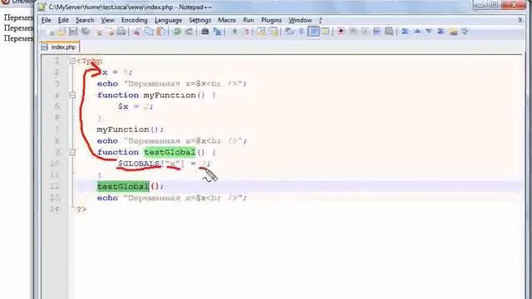
Task: Collapse the <?php fold marker
Action: [x=72, y=61]
